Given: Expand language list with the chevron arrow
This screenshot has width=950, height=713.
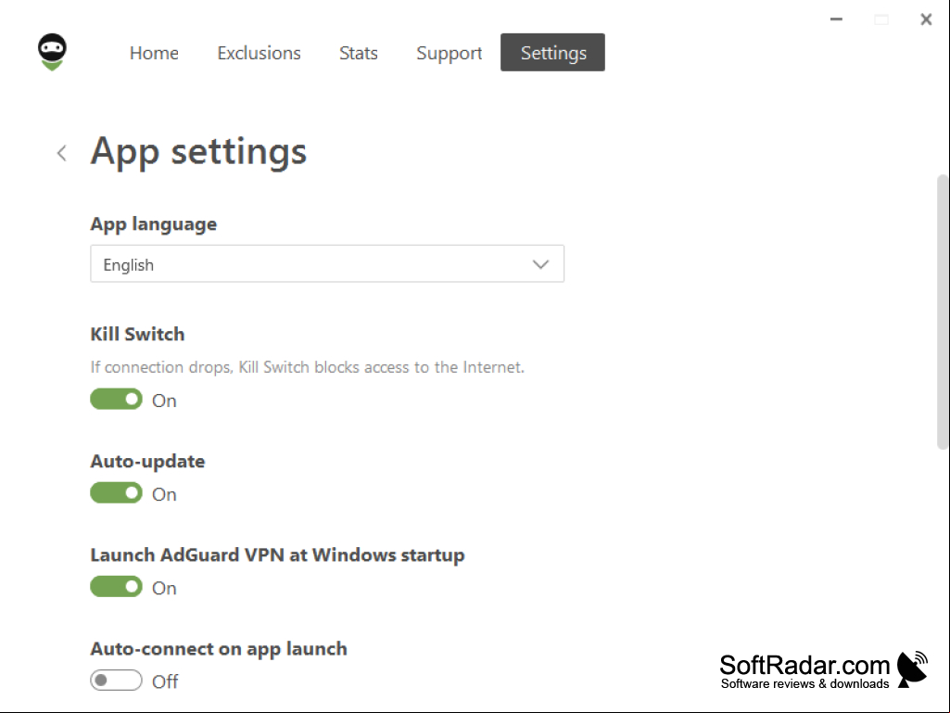Looking at the screenshot, I should coord(540,264).
